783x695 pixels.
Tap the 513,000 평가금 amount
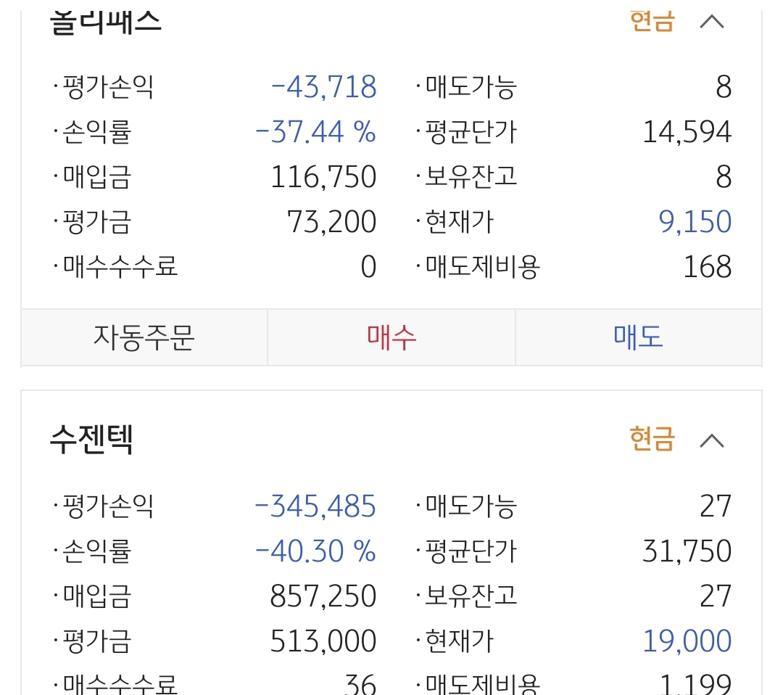click(x=323, y=641)
